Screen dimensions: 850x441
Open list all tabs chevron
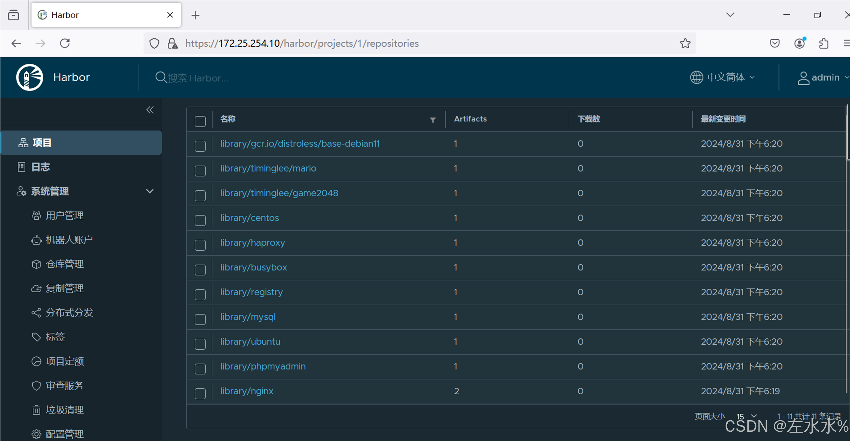tap(730, 14)
